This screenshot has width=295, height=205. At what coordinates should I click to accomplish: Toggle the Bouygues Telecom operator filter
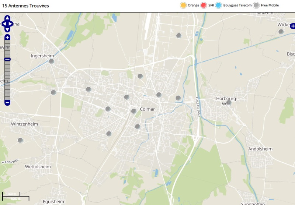[x=218, y=6]
